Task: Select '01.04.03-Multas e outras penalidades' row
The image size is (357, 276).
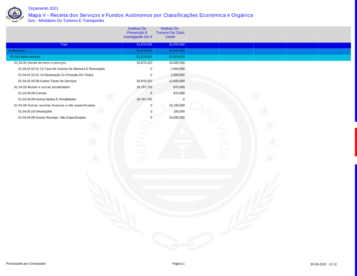Action: pyautogui.click(x=42, y=87)
